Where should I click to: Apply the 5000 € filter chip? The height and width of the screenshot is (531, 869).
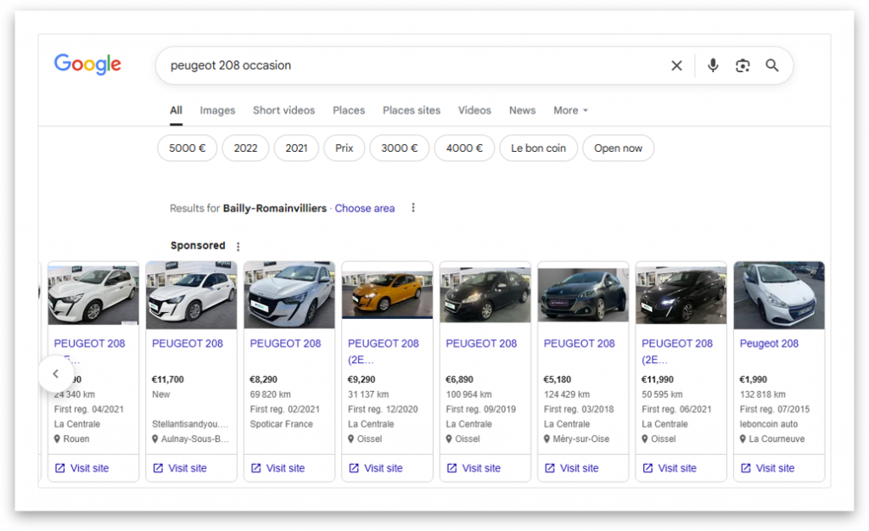188,148
